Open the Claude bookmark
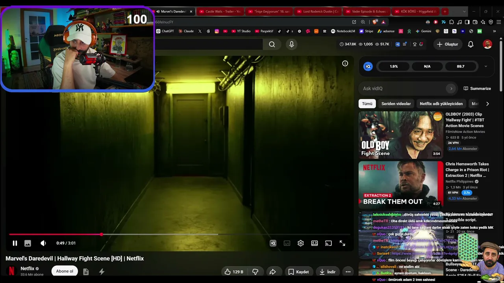The image size is (504, 283). 186,31
